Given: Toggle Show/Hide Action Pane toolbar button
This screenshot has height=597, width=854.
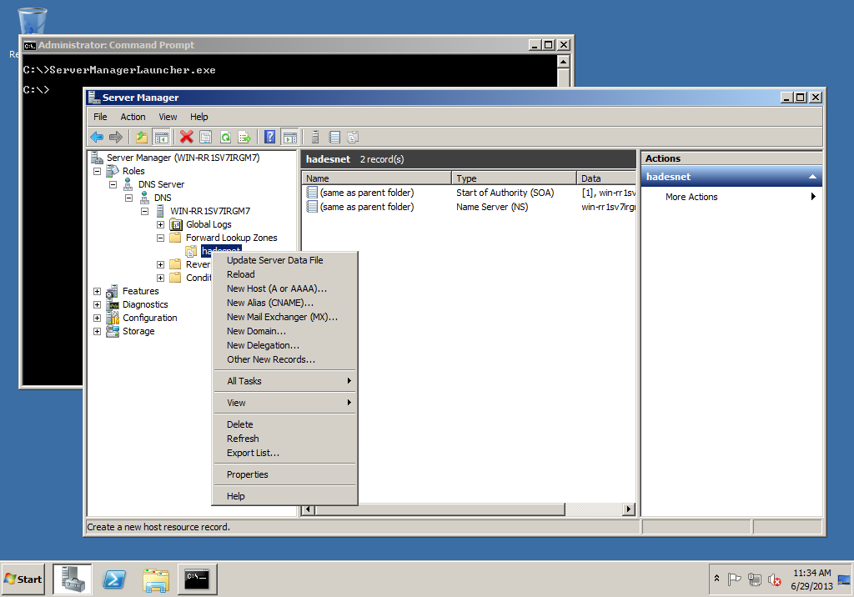Looking at the screenshot, I should click(x=289, y=138).
